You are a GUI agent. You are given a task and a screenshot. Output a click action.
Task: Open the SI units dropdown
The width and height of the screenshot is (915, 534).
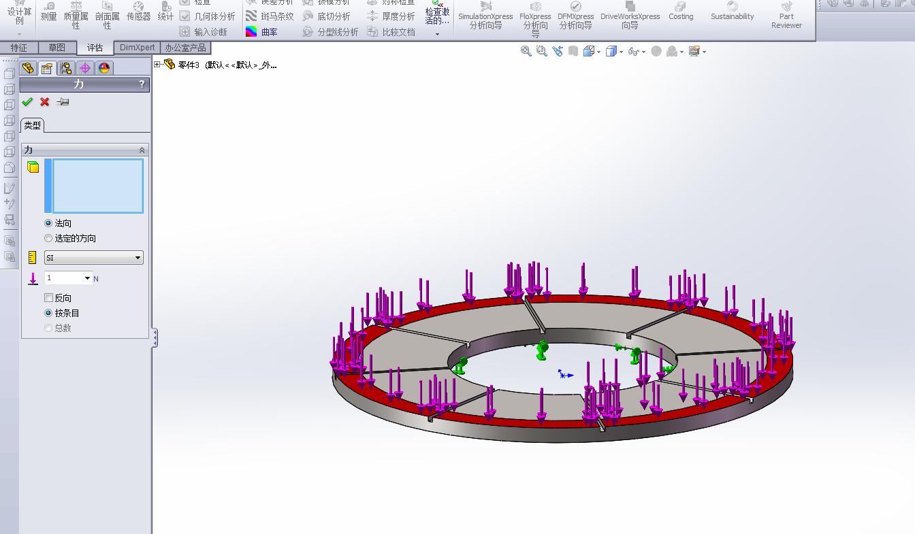click(94, 258)
